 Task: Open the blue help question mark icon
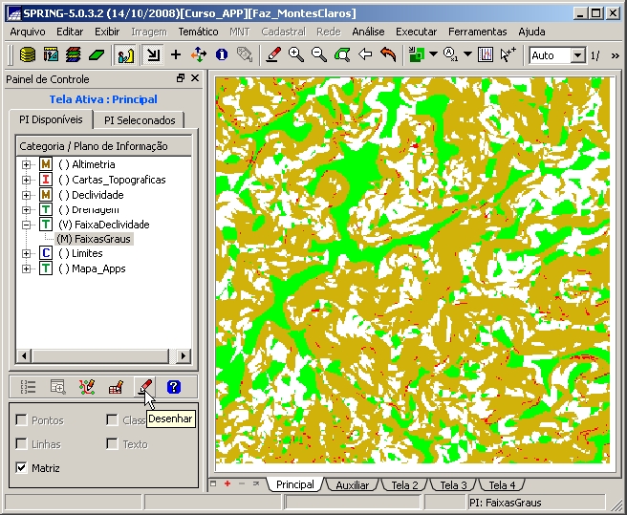173,387
